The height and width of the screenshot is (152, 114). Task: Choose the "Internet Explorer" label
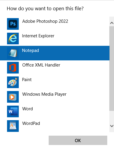[x=38, y=36]
